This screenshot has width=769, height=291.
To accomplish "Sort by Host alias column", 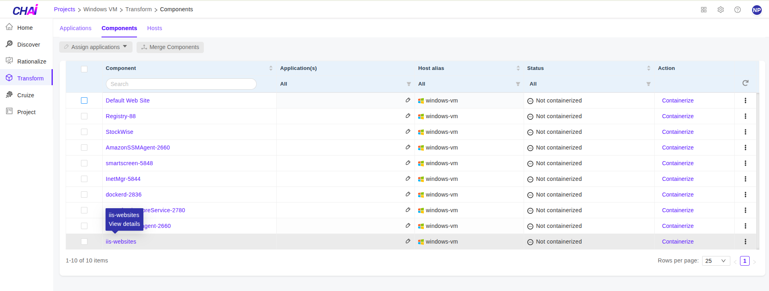I will 518,68.
